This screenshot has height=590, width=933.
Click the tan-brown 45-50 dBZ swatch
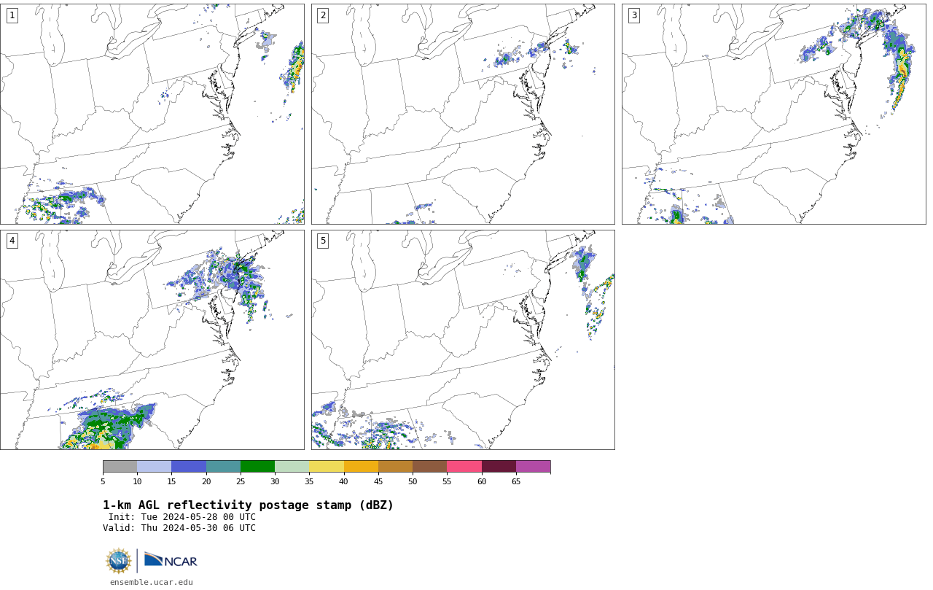click(x=395, y=467)
